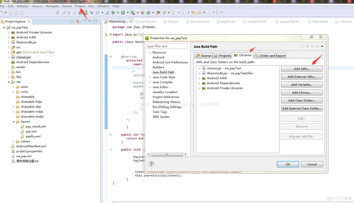Click the dialog's back history arrow
The width and height of the screenshot is (354, 203).
tap(303, 46)
